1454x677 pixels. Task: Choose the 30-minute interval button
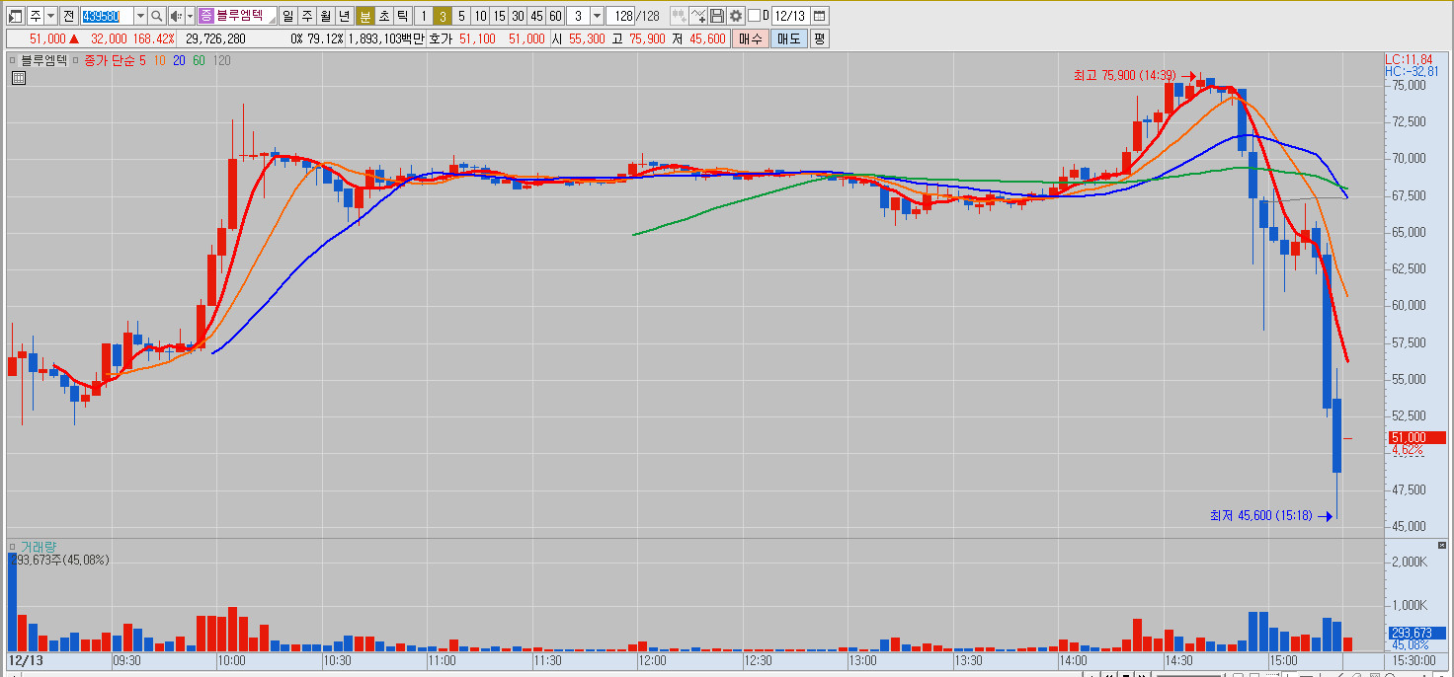pyautogui.click(x=518, y=16)
